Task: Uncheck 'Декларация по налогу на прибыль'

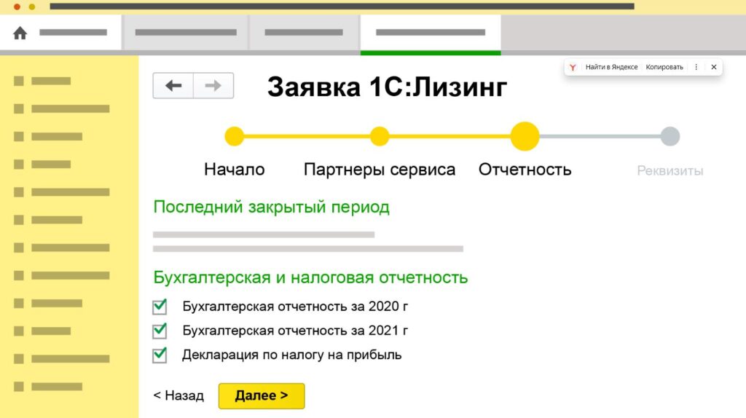Action: 160,355
